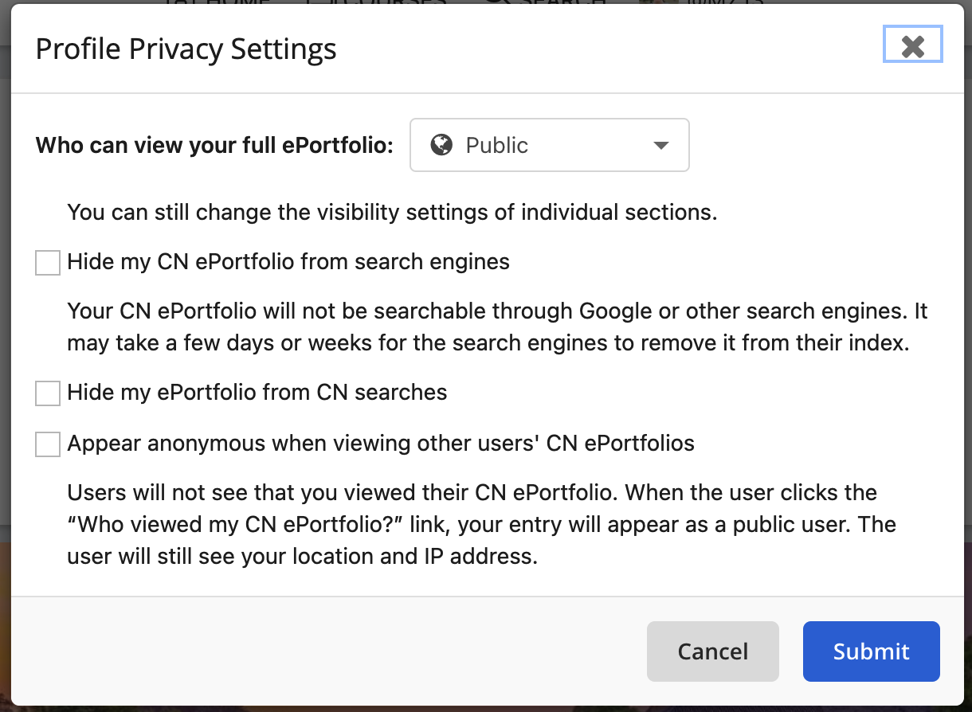Open the Public visibility combo box
Viewport: 972px width, 712px height.
[x=549, y=145]
